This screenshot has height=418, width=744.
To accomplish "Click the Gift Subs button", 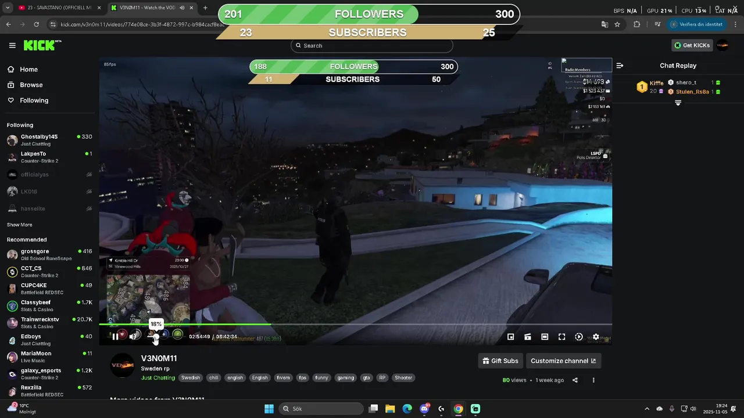I will tap(500, 361).
